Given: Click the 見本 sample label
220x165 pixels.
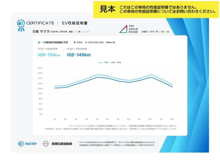Looking at the screenshot, I should tap(108, 9).
